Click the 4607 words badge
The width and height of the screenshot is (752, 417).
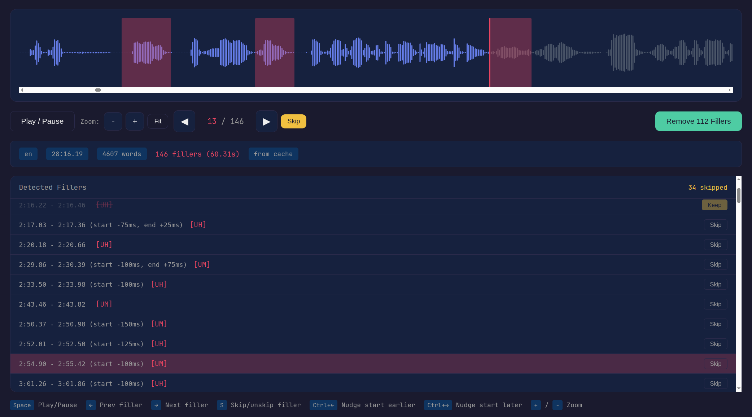122,154
